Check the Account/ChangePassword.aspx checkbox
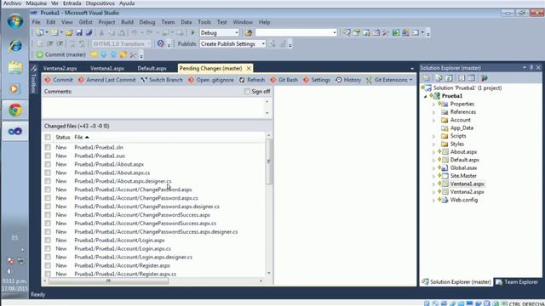This screenshot has width=545, height=306. (48, 190)
